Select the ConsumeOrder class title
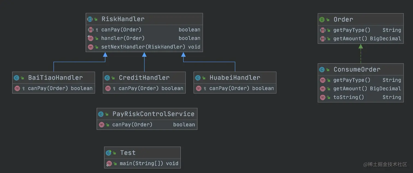This screenshot has height=173, width=413. click(357, 69)
